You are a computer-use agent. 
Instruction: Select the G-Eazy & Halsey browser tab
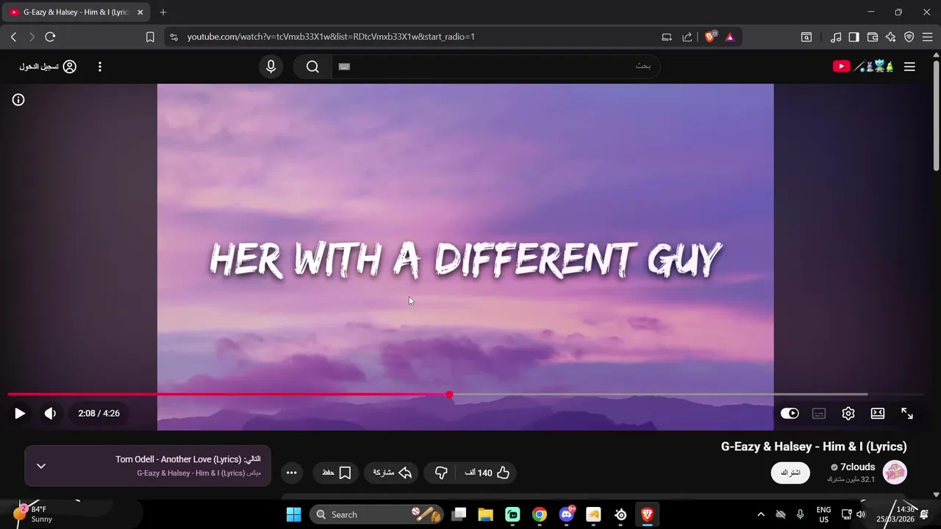click(76, 12)
